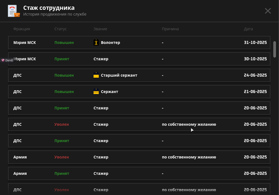Select the Мэрия МСК Принят row dated 30-10-2025

139,59
